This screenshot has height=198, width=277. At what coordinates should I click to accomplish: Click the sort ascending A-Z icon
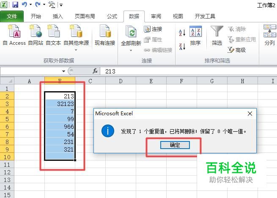tap(182, 33)
